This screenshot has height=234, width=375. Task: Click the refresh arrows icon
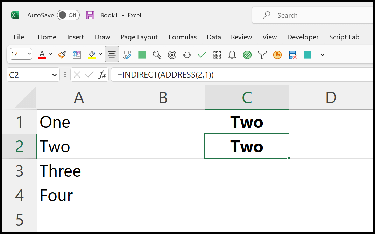187,55
